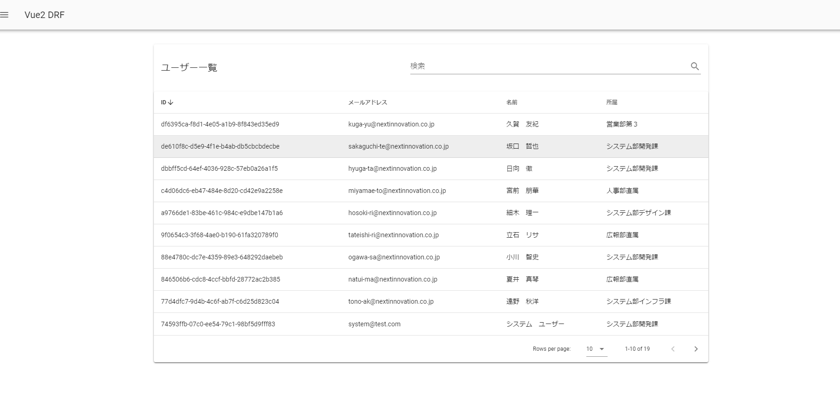Click email tateishi-ri@nextinnovation.co.jp
Image resolution: width=840 pixels, height=396 pixels.
click(394, 235)
